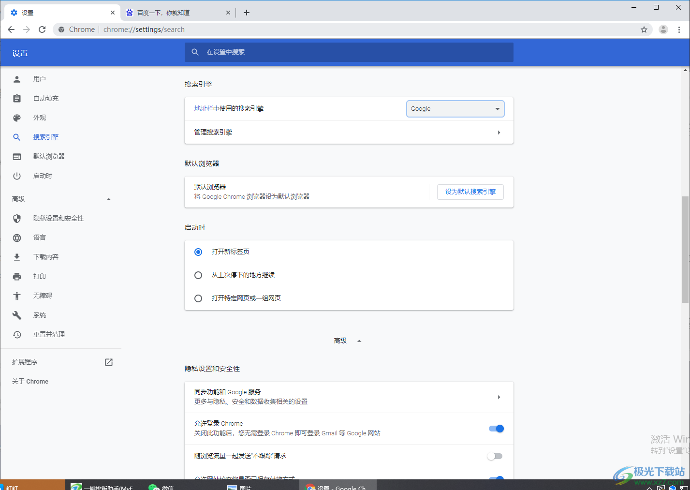
Task: Click the shield icon next to 隐私设置和安全性
Action: click(x=17, y=218)
